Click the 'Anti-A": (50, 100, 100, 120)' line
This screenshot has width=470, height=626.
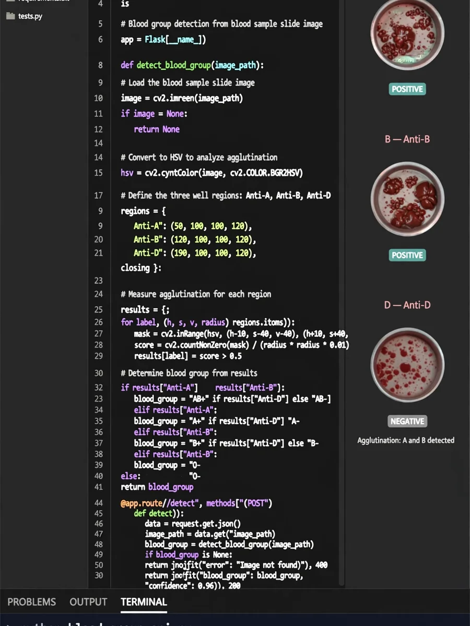tap(193, 226)
